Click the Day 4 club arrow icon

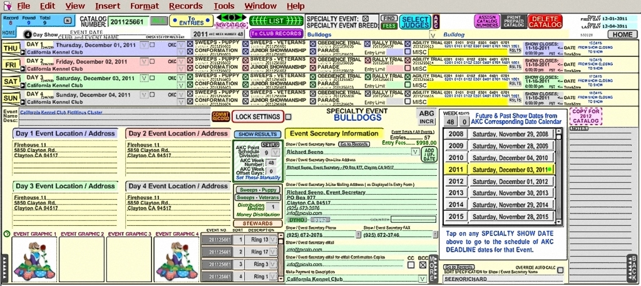coord(23,102)
